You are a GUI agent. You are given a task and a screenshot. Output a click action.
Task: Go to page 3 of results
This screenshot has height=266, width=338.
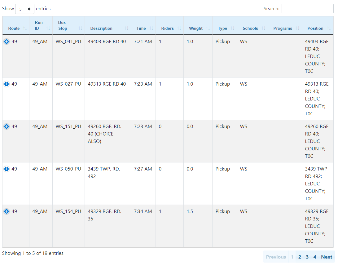tap(307, 257)
